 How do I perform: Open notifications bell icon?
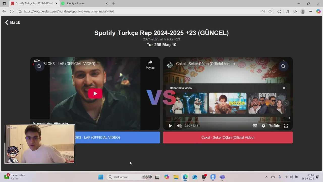tap(317, 177)
